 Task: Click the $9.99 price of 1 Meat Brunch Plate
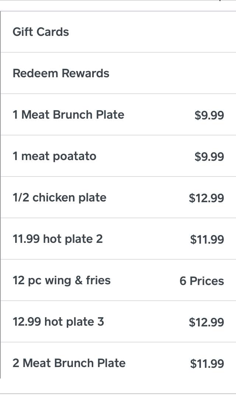pos(209,115)
